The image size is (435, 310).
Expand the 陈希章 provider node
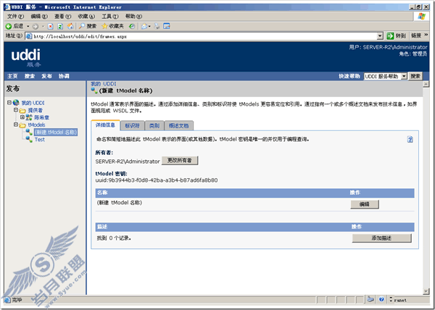coord(22,117)
